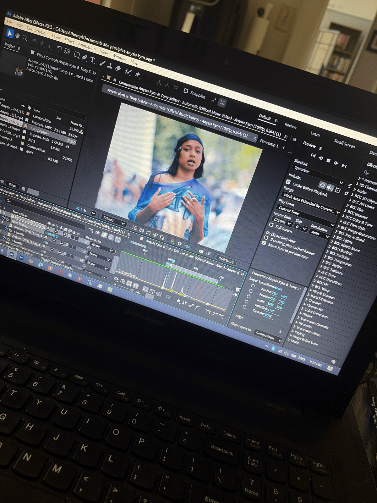Viewport: 377px width, 503px height.
Task: Open the Layer menu
Action: click(x=56, y=36)
